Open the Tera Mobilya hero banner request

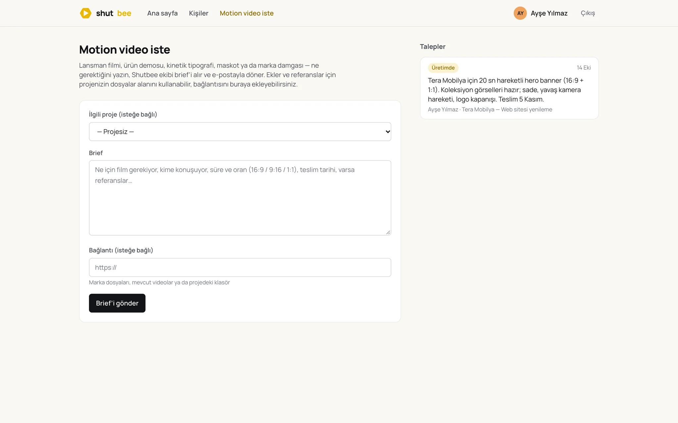click(509, 88)
